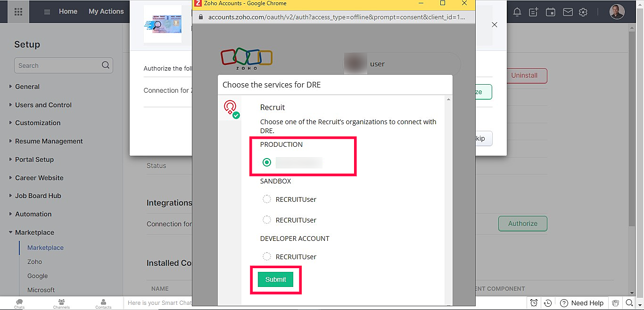Click the services list scrollbar up arrow
The image size is (644, 310).
[x=448, y=99]
